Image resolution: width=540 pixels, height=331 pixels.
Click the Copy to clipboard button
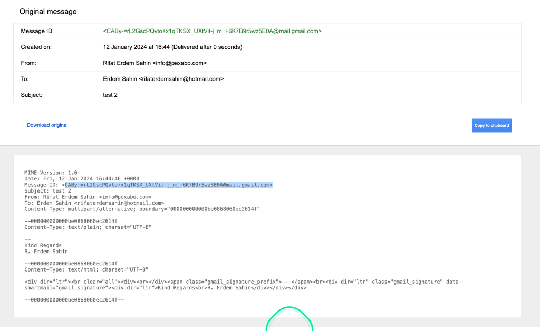pyautogui.click(x=491, y=125)
